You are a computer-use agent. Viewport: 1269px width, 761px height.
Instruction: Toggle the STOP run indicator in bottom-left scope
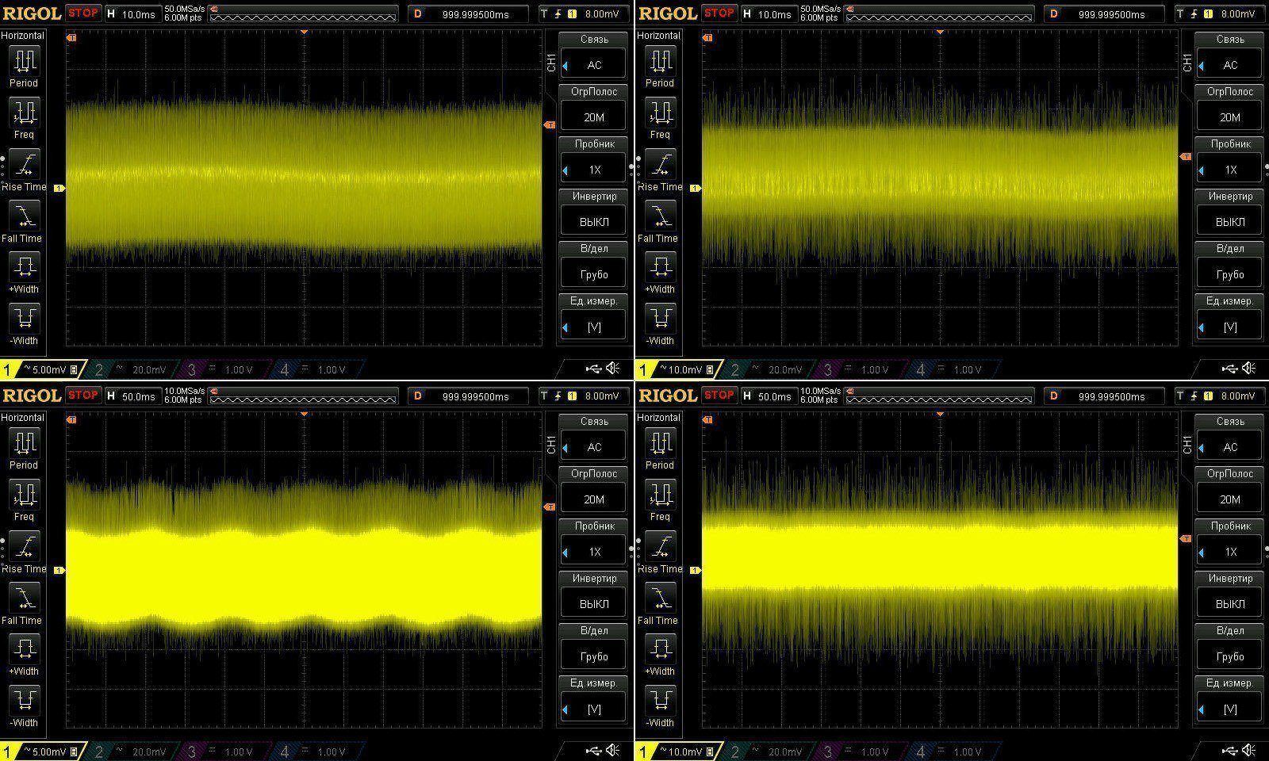click(x=82, y=395)
